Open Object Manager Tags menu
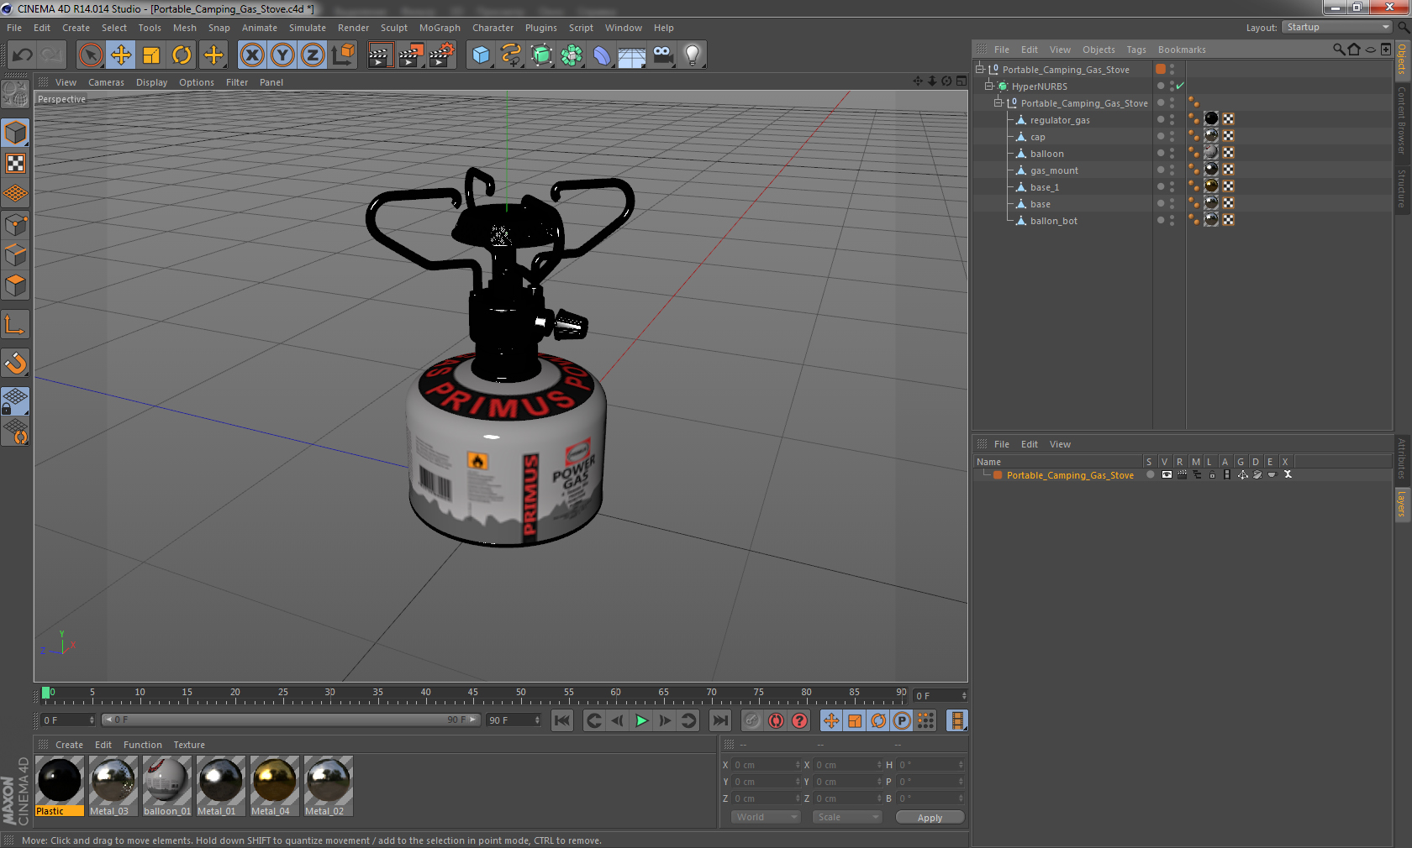1412x848 pixels. [x=1136, y=50]
